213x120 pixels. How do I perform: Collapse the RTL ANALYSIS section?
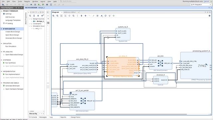click(x=2, y=52)
